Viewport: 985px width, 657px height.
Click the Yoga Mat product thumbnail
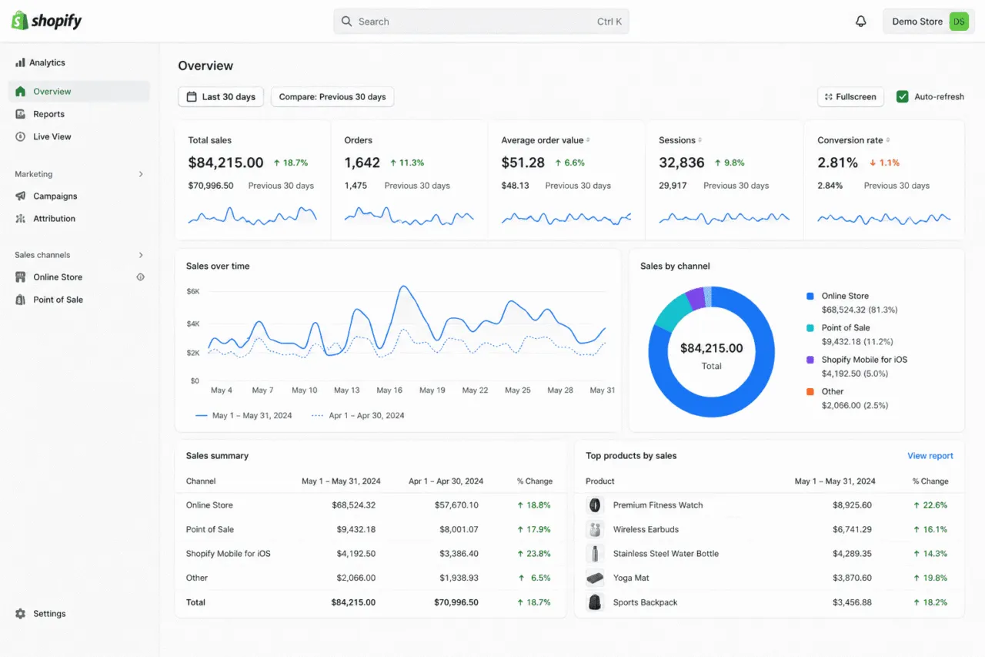click(x=595, y=578)
